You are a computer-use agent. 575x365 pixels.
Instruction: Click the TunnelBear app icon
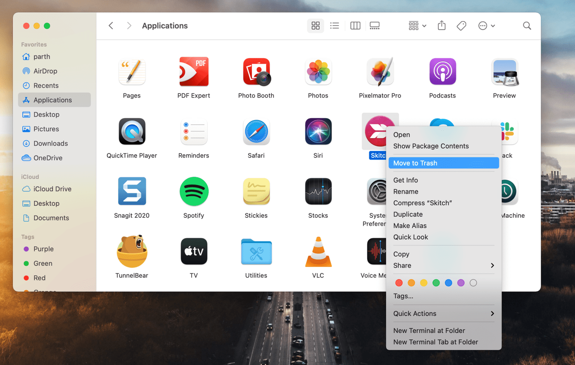[x=132, y=251]
